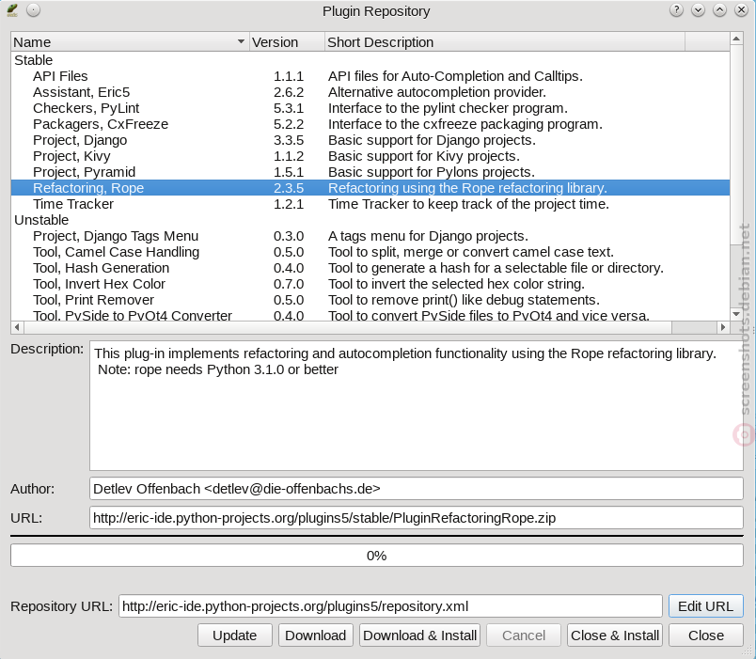This screenshot has width=756, height=659.
Task: Click the Close button at bottom right
Action: 706,635
